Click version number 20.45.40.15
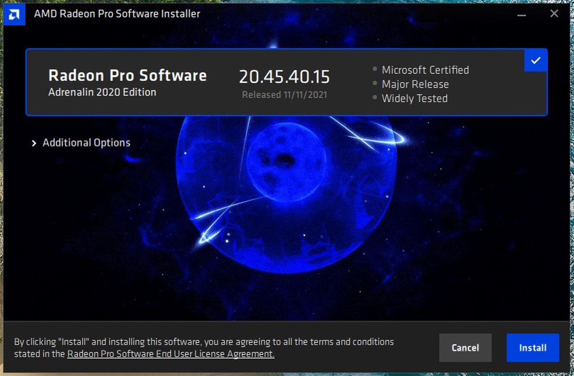 284,77
